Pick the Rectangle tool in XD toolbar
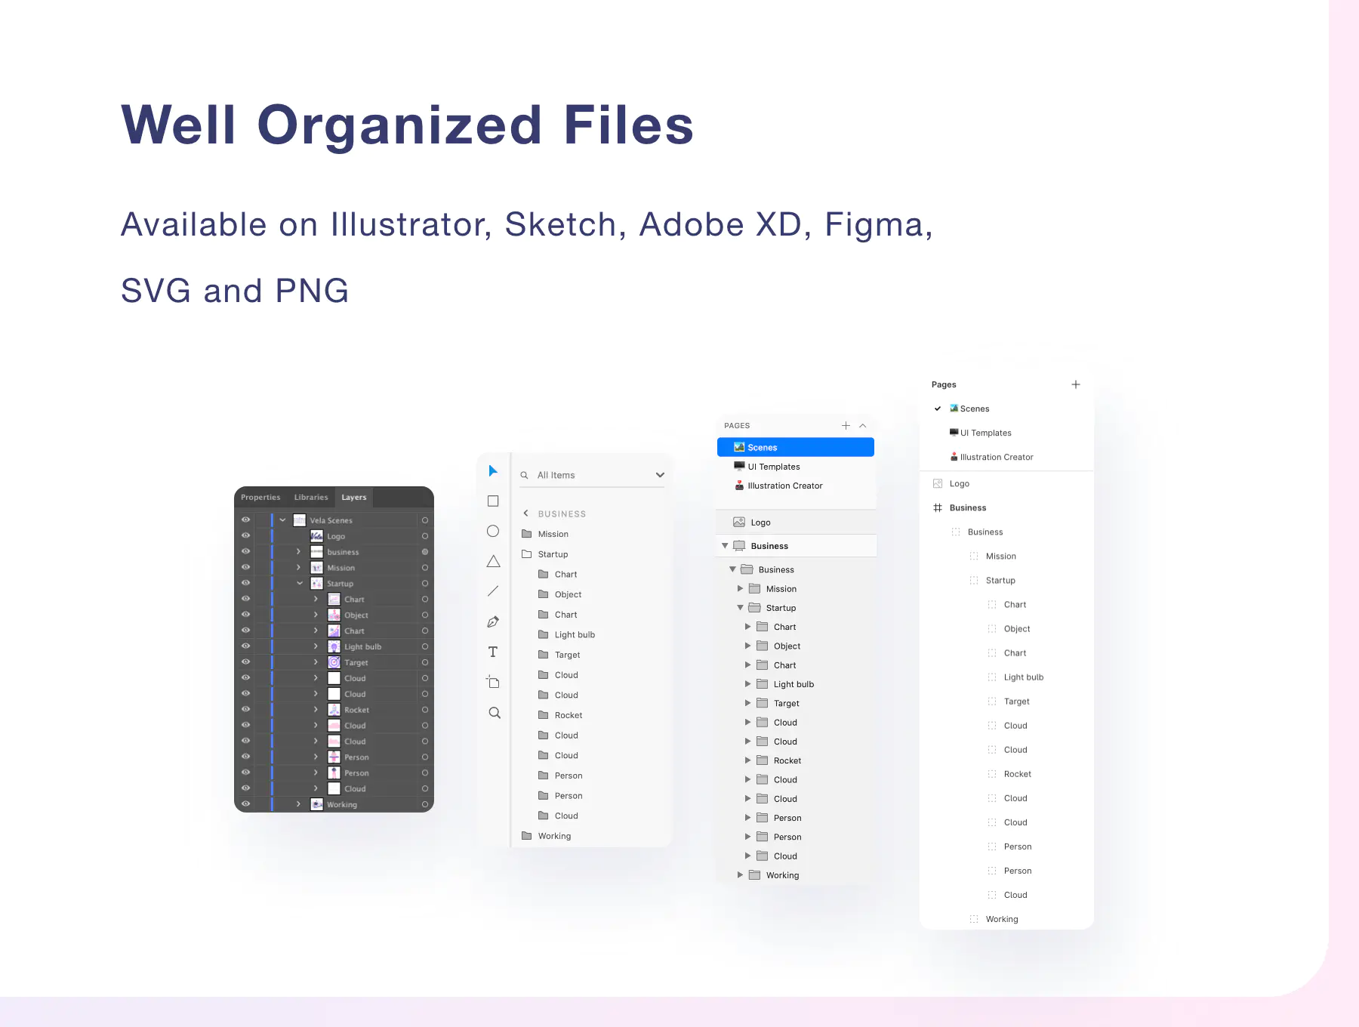 pos(493,501)
